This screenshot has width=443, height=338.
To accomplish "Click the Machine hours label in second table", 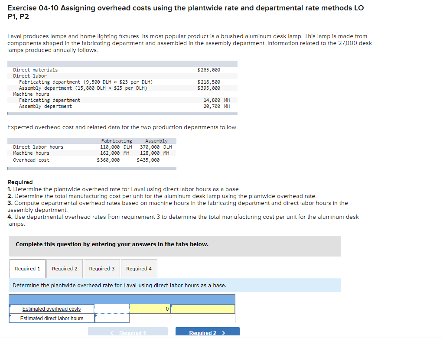I will coord(31,153).
